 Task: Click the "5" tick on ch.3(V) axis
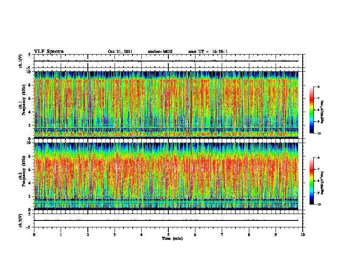point(29,214)
